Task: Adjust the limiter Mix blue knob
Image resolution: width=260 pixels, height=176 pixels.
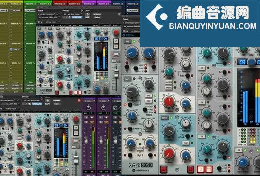Action: click(x=186, y=155)
